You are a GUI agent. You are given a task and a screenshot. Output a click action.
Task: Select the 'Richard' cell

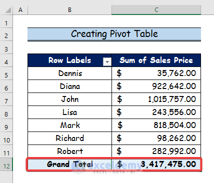point(69,138)
